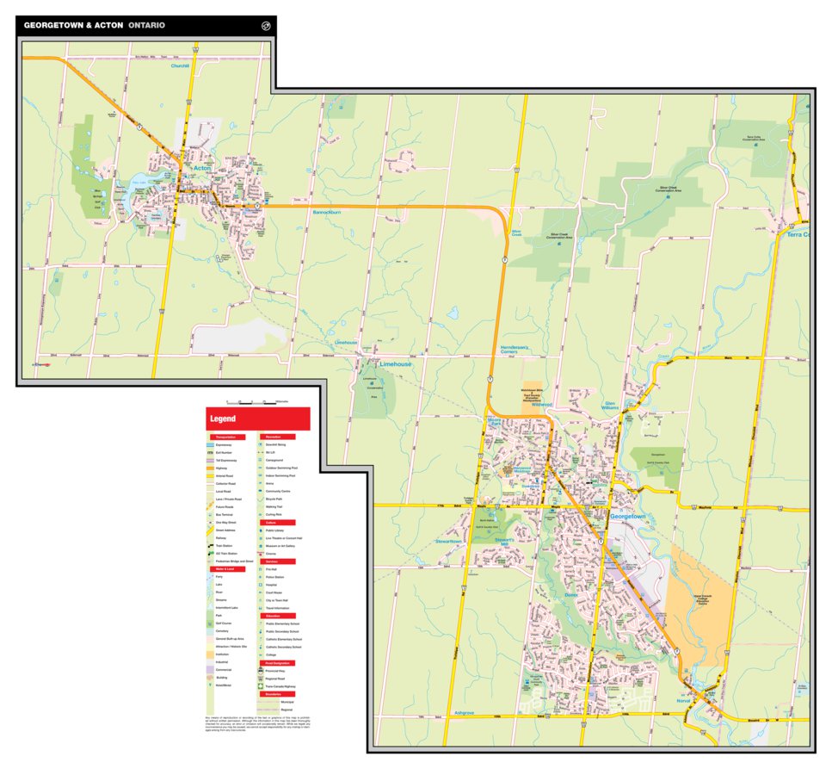Click the Water & Land legend header

(x=227, y=569)
